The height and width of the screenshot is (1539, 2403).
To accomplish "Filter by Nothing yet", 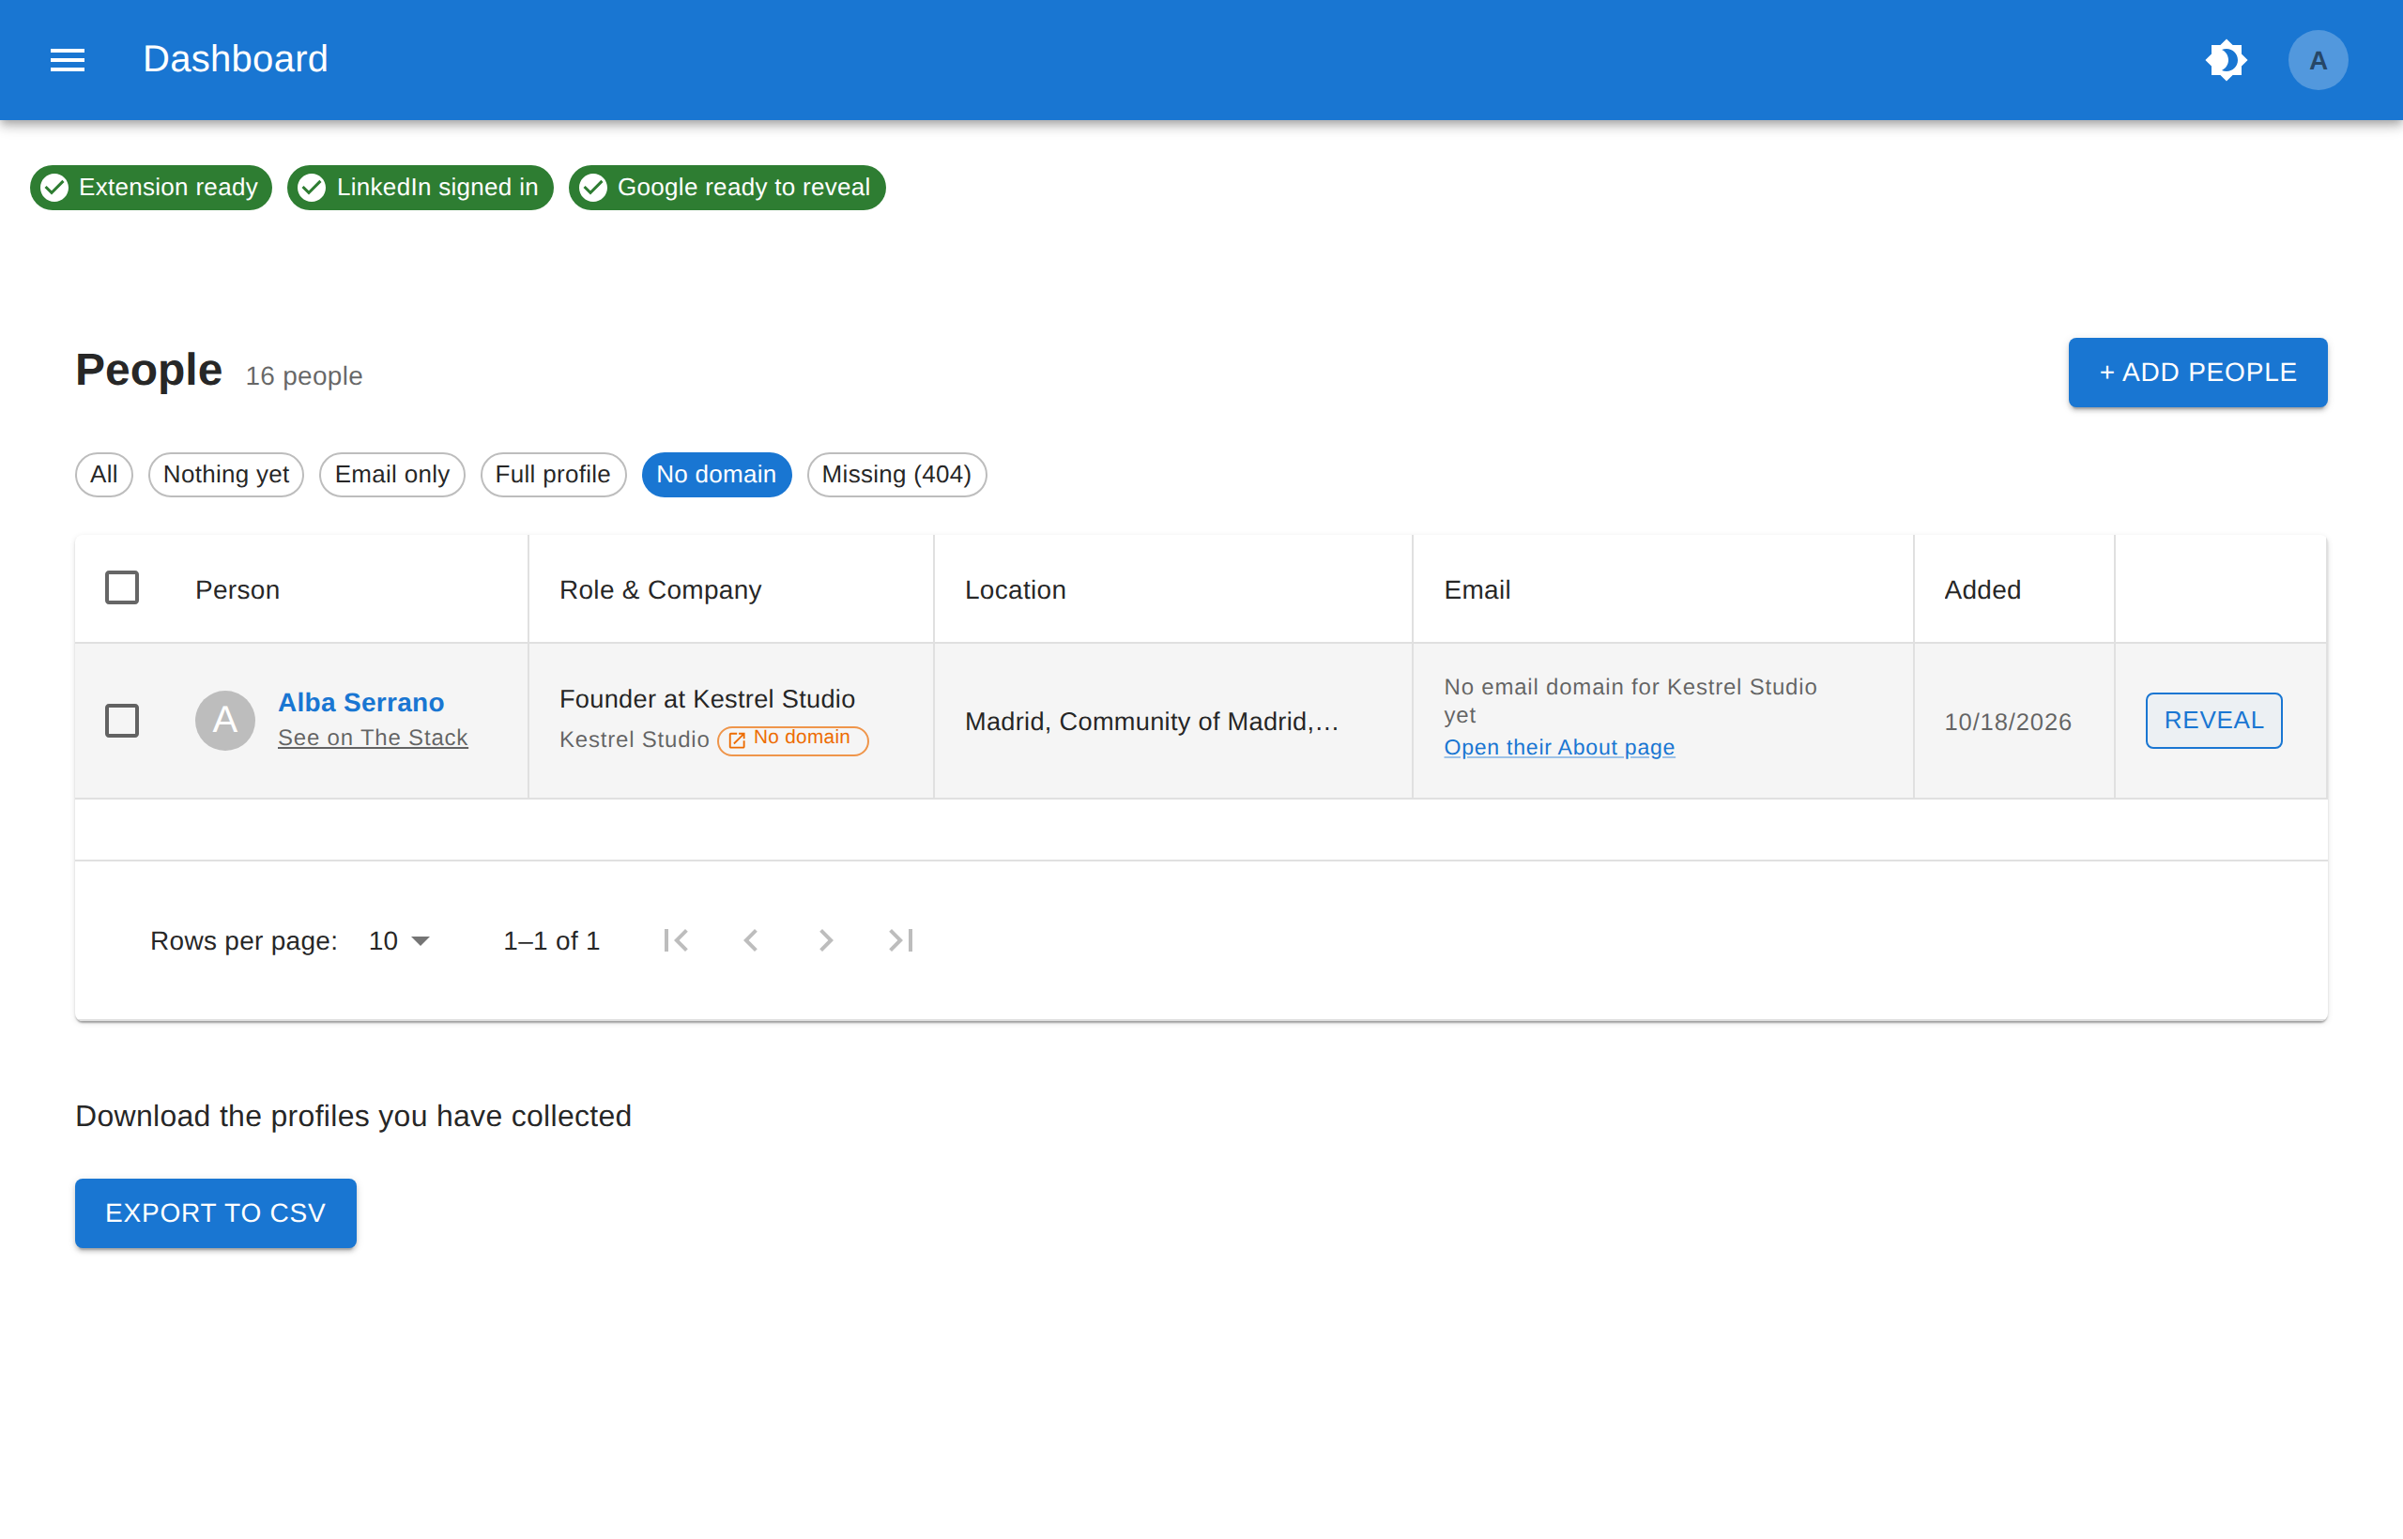I will pos(226,475).
